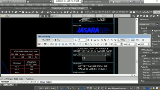This screenshot has height=90, width=160.
Task: Open the text height 7 dropdown
Action: point(82,40)
